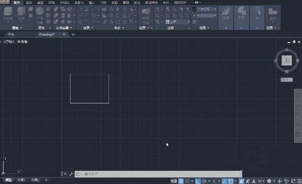302x184 pixels.
Task: Click the Union solid editing icon
Action: [56, 9]
